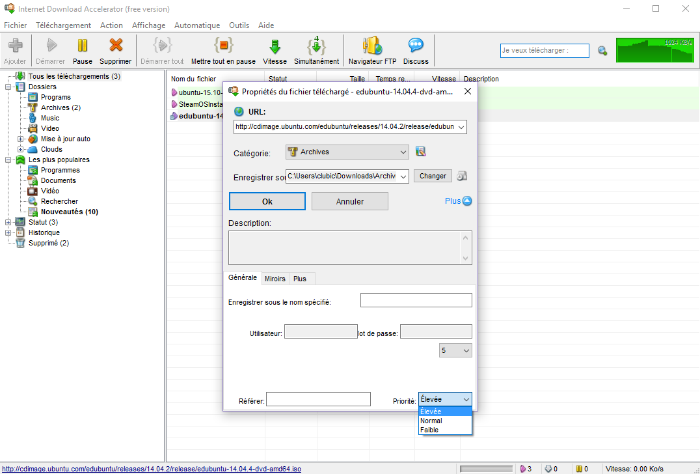
Task: Click the Annuler button
Action: click(350, 201)
